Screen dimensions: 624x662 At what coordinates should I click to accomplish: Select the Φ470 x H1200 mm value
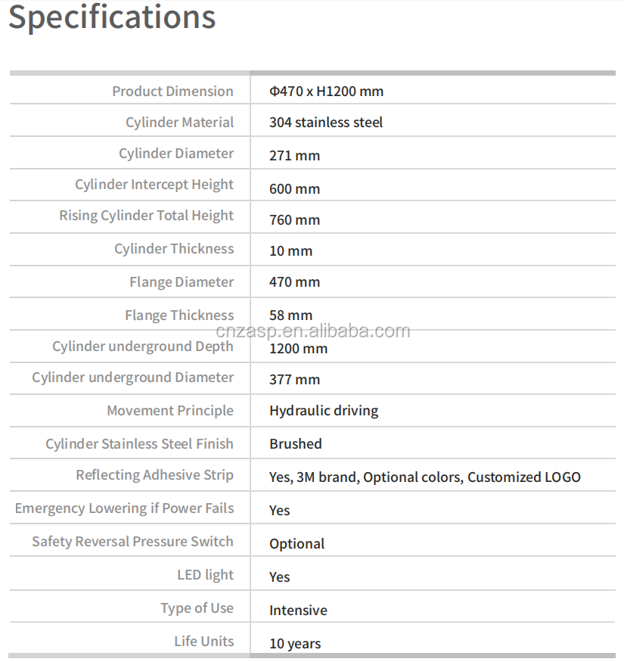[x=326, y=92]
